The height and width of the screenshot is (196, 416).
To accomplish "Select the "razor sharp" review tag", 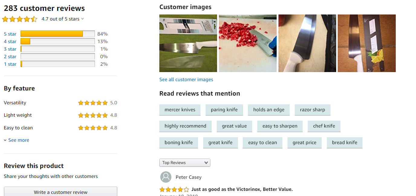I will coord(312,110).
